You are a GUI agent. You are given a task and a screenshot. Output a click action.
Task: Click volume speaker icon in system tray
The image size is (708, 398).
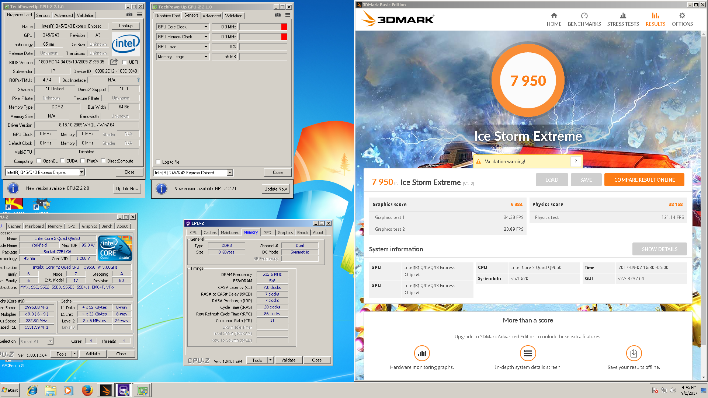click(x=673, y=390)
